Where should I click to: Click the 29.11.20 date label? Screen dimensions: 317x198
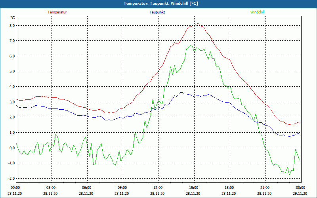pyautogui.click(x=300, y=193)
